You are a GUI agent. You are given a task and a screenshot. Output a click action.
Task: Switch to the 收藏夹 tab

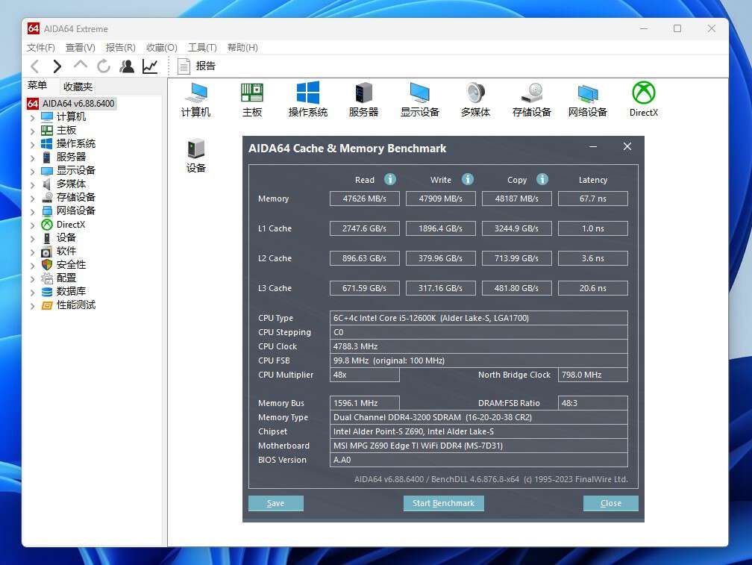(78, 87)
